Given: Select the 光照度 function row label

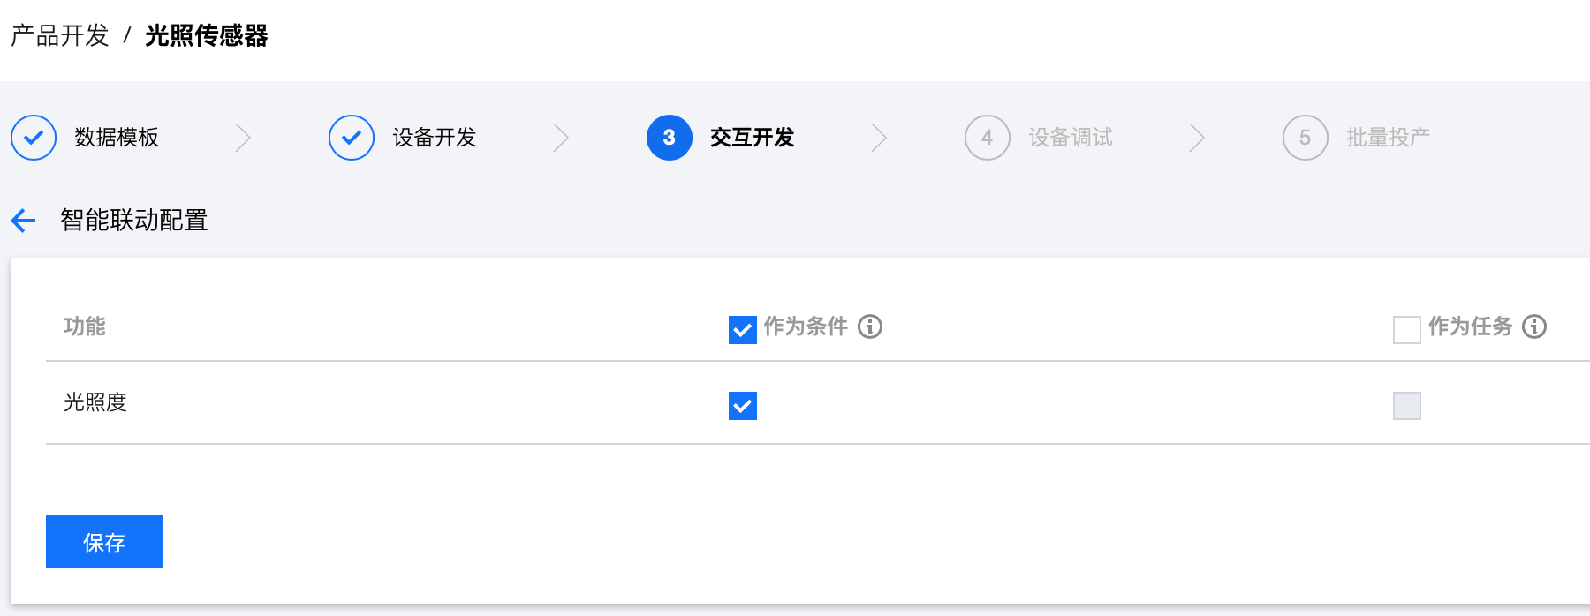Looking at the screenshot, I should coord(95,402).
